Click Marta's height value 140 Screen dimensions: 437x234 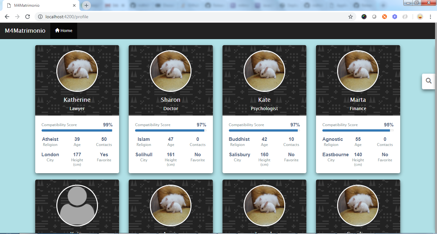(x=358, y=155)
